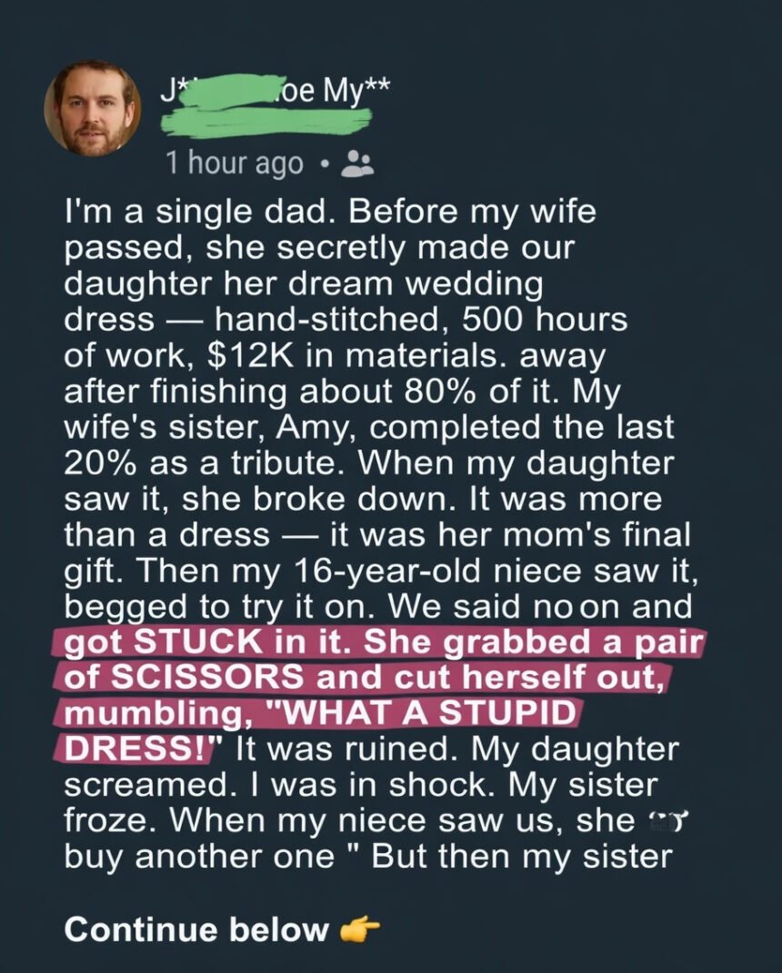This screenshot has height=973, width=782.
Task: Click the "Continue below" text
Action: (195, 929)
